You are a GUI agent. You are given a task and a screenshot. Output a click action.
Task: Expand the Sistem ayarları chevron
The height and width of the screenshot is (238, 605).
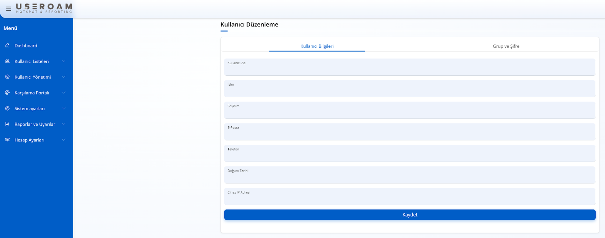[64, 108]
